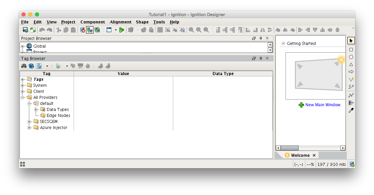
Task: Start Preview Mode with the green play icon
Action: tap(122, 30)
